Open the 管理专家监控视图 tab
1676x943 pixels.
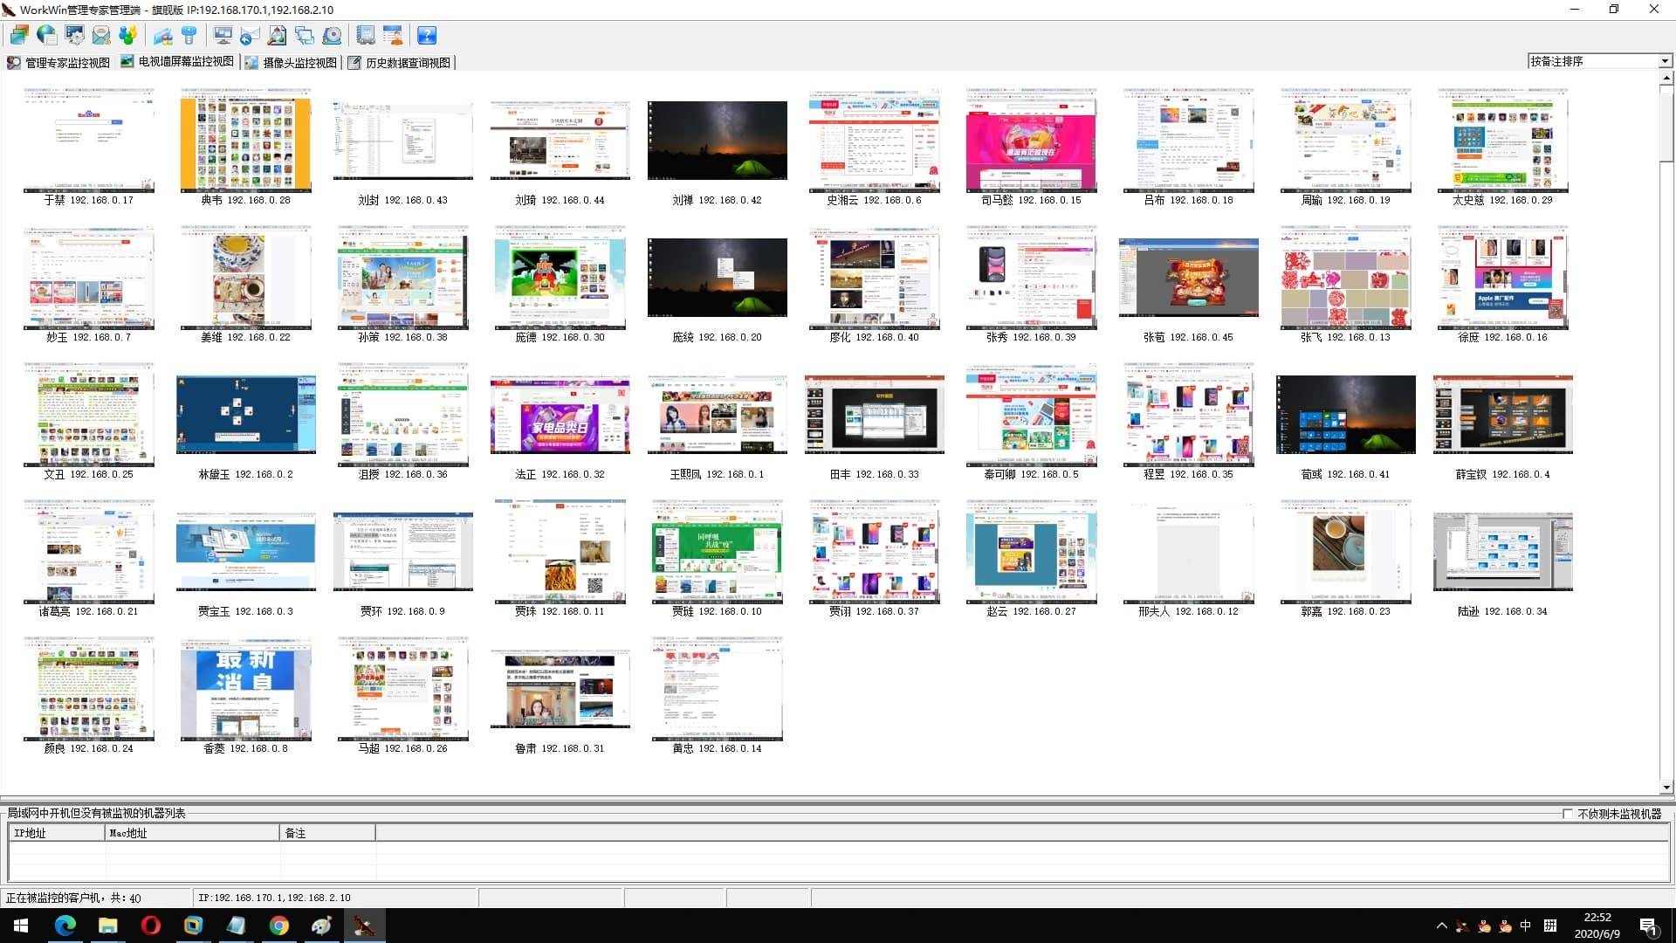pos(58,63)
